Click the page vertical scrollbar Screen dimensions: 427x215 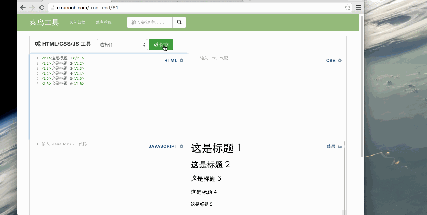pyautogui.click(x=362, y=85)
